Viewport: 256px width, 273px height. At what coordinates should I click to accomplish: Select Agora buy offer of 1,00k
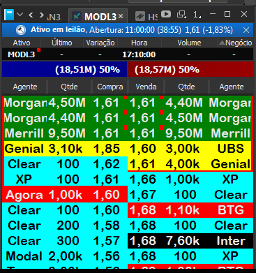(x=65, y=195)
